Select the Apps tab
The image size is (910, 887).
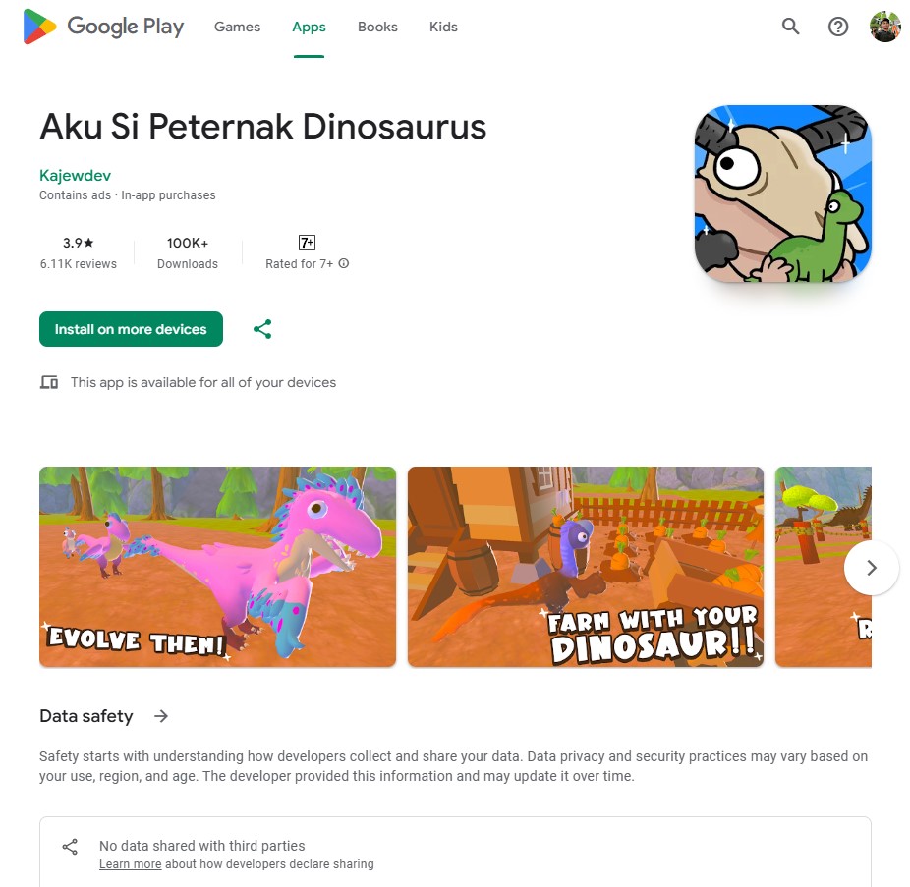click(x=309, y=27)
